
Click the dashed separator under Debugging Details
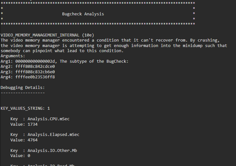(23, 93)
